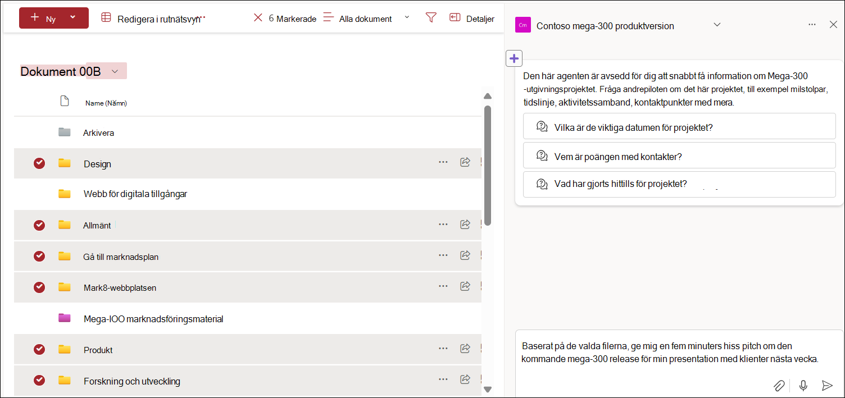Click the filter funnel icon
Image resolution: width=845 pixels, height=398 pixels.
click(431, 18)
